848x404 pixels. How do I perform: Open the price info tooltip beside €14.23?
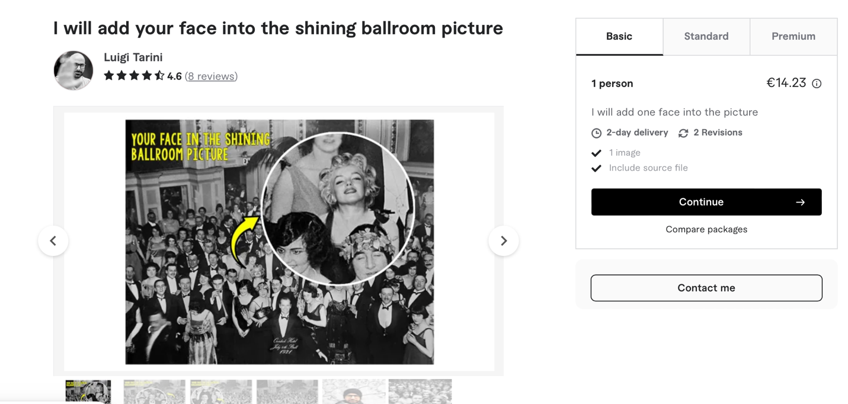(817, 84)
